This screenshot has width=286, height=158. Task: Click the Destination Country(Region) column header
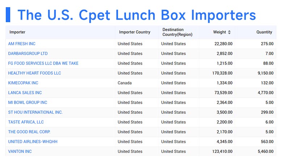point(177,32)
